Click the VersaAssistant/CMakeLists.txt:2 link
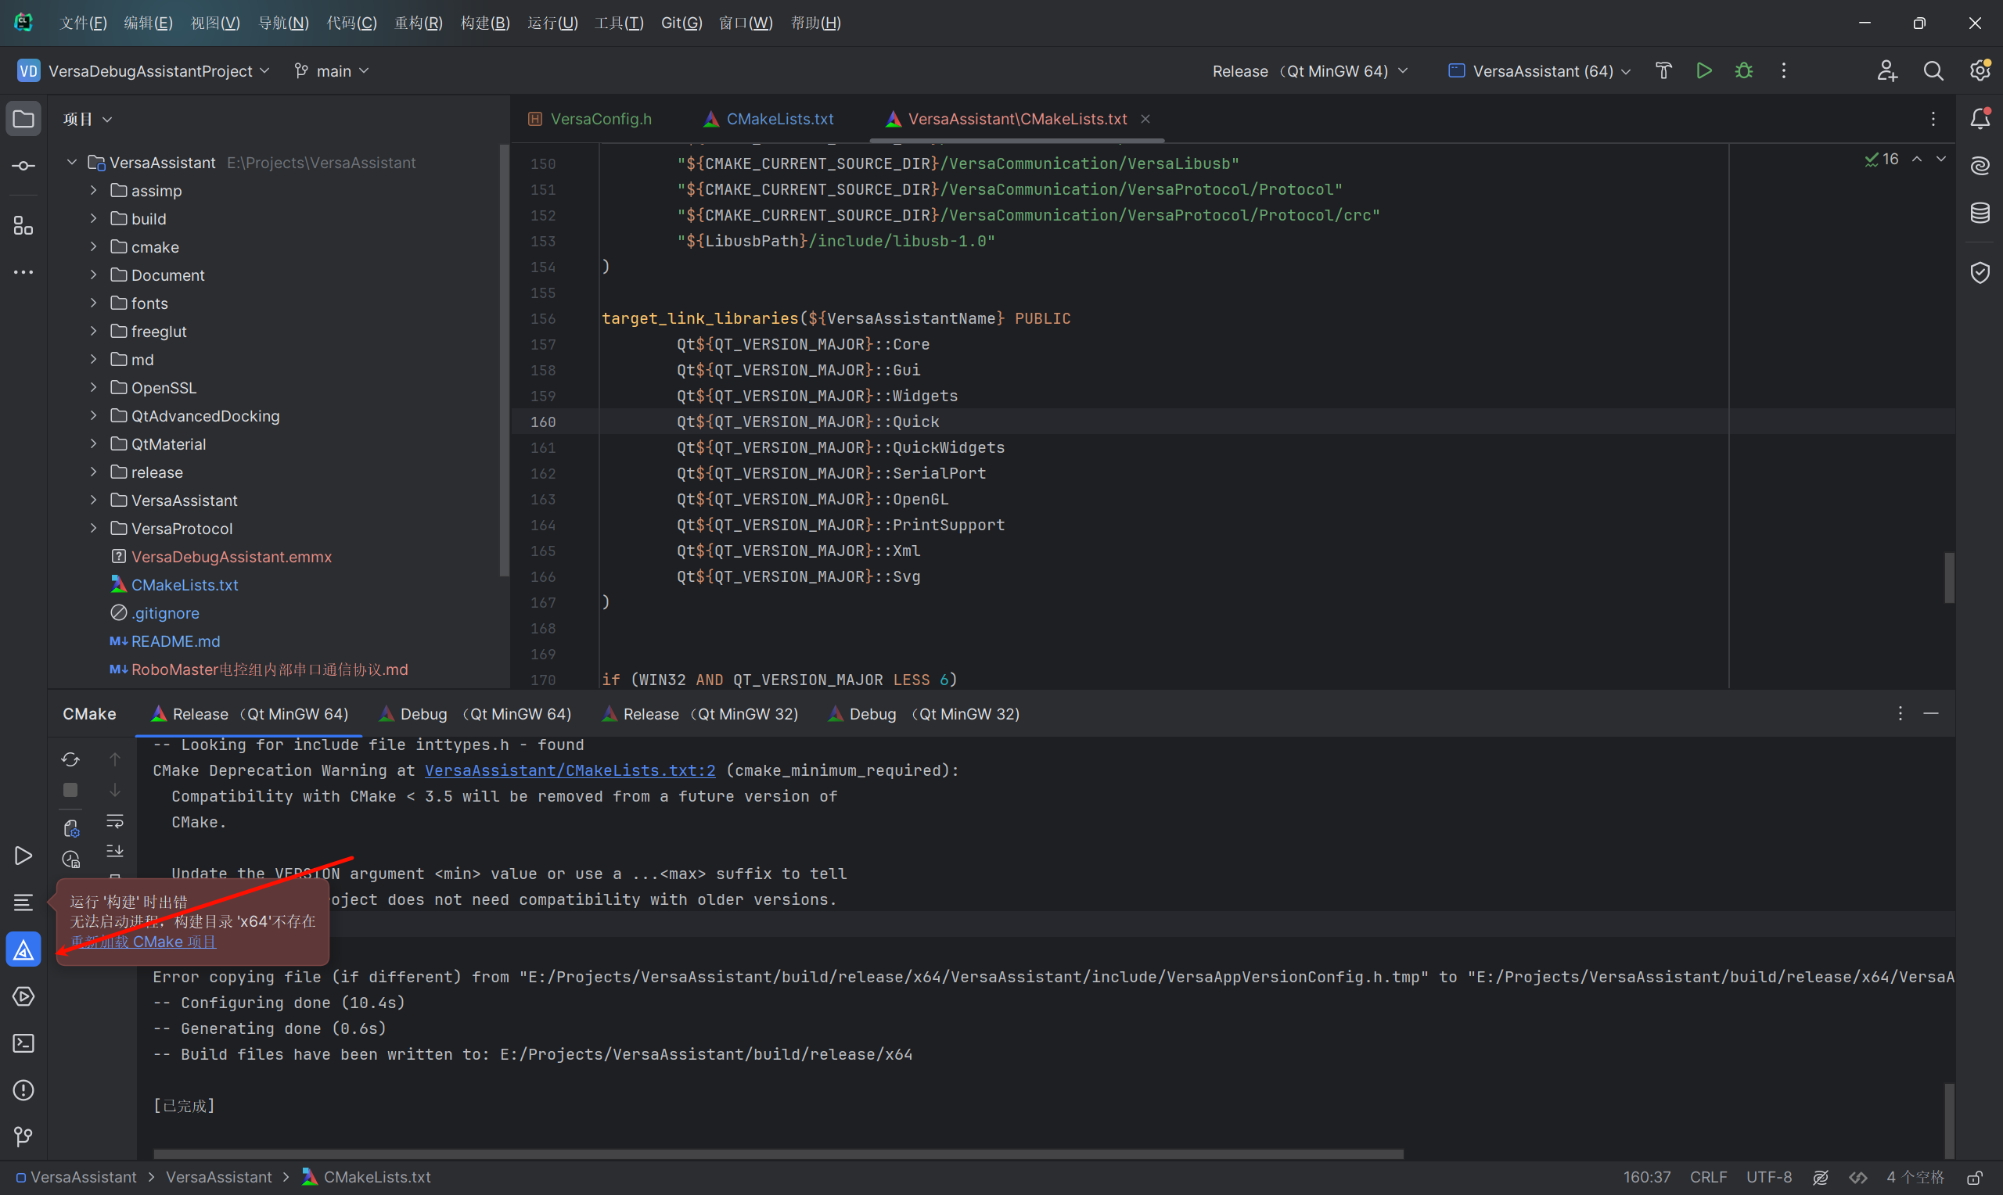The width and height of the screenshot is (2003, 1195). [x=570, y=770]
